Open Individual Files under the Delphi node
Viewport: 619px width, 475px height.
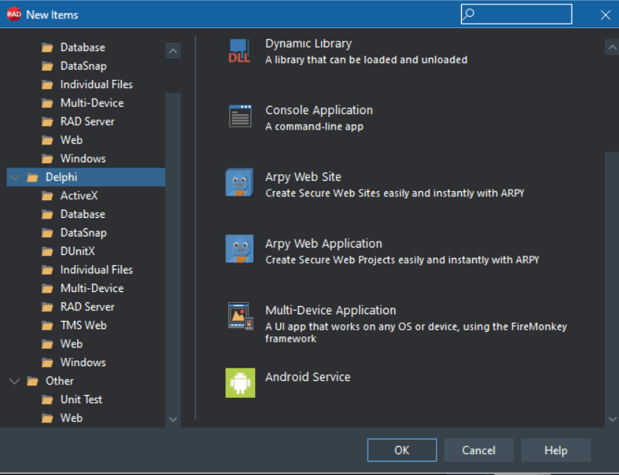[x=96, y=270]
